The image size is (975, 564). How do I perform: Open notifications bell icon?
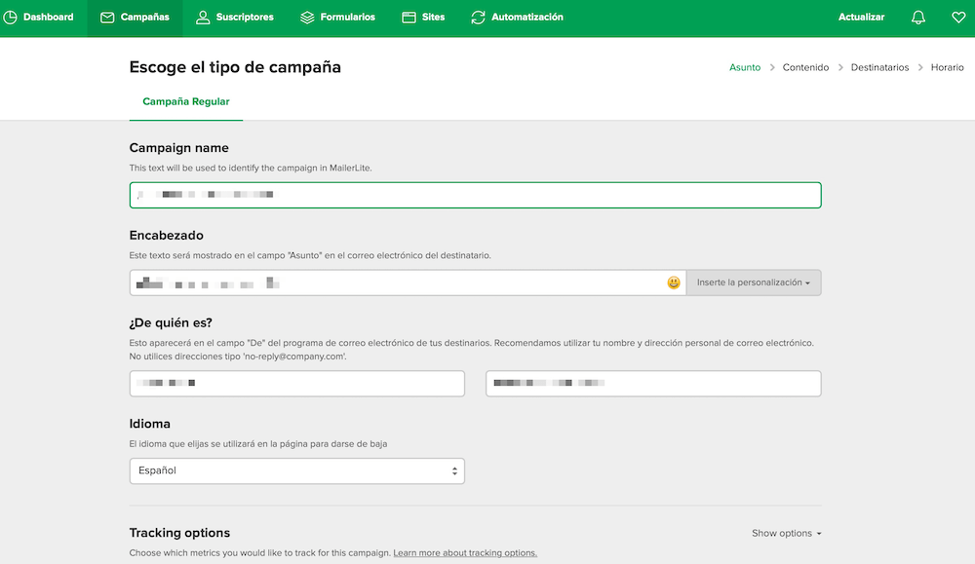point(918,18)
